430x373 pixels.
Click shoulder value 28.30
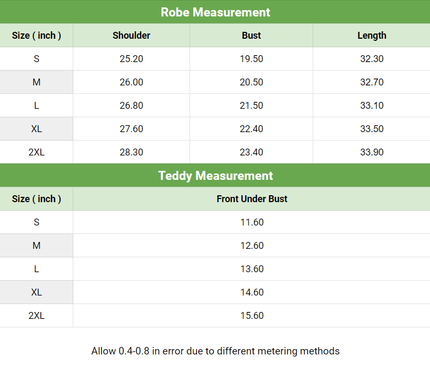coord(131,152)
